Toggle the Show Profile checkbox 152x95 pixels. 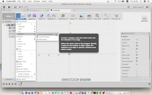[137, 55]
